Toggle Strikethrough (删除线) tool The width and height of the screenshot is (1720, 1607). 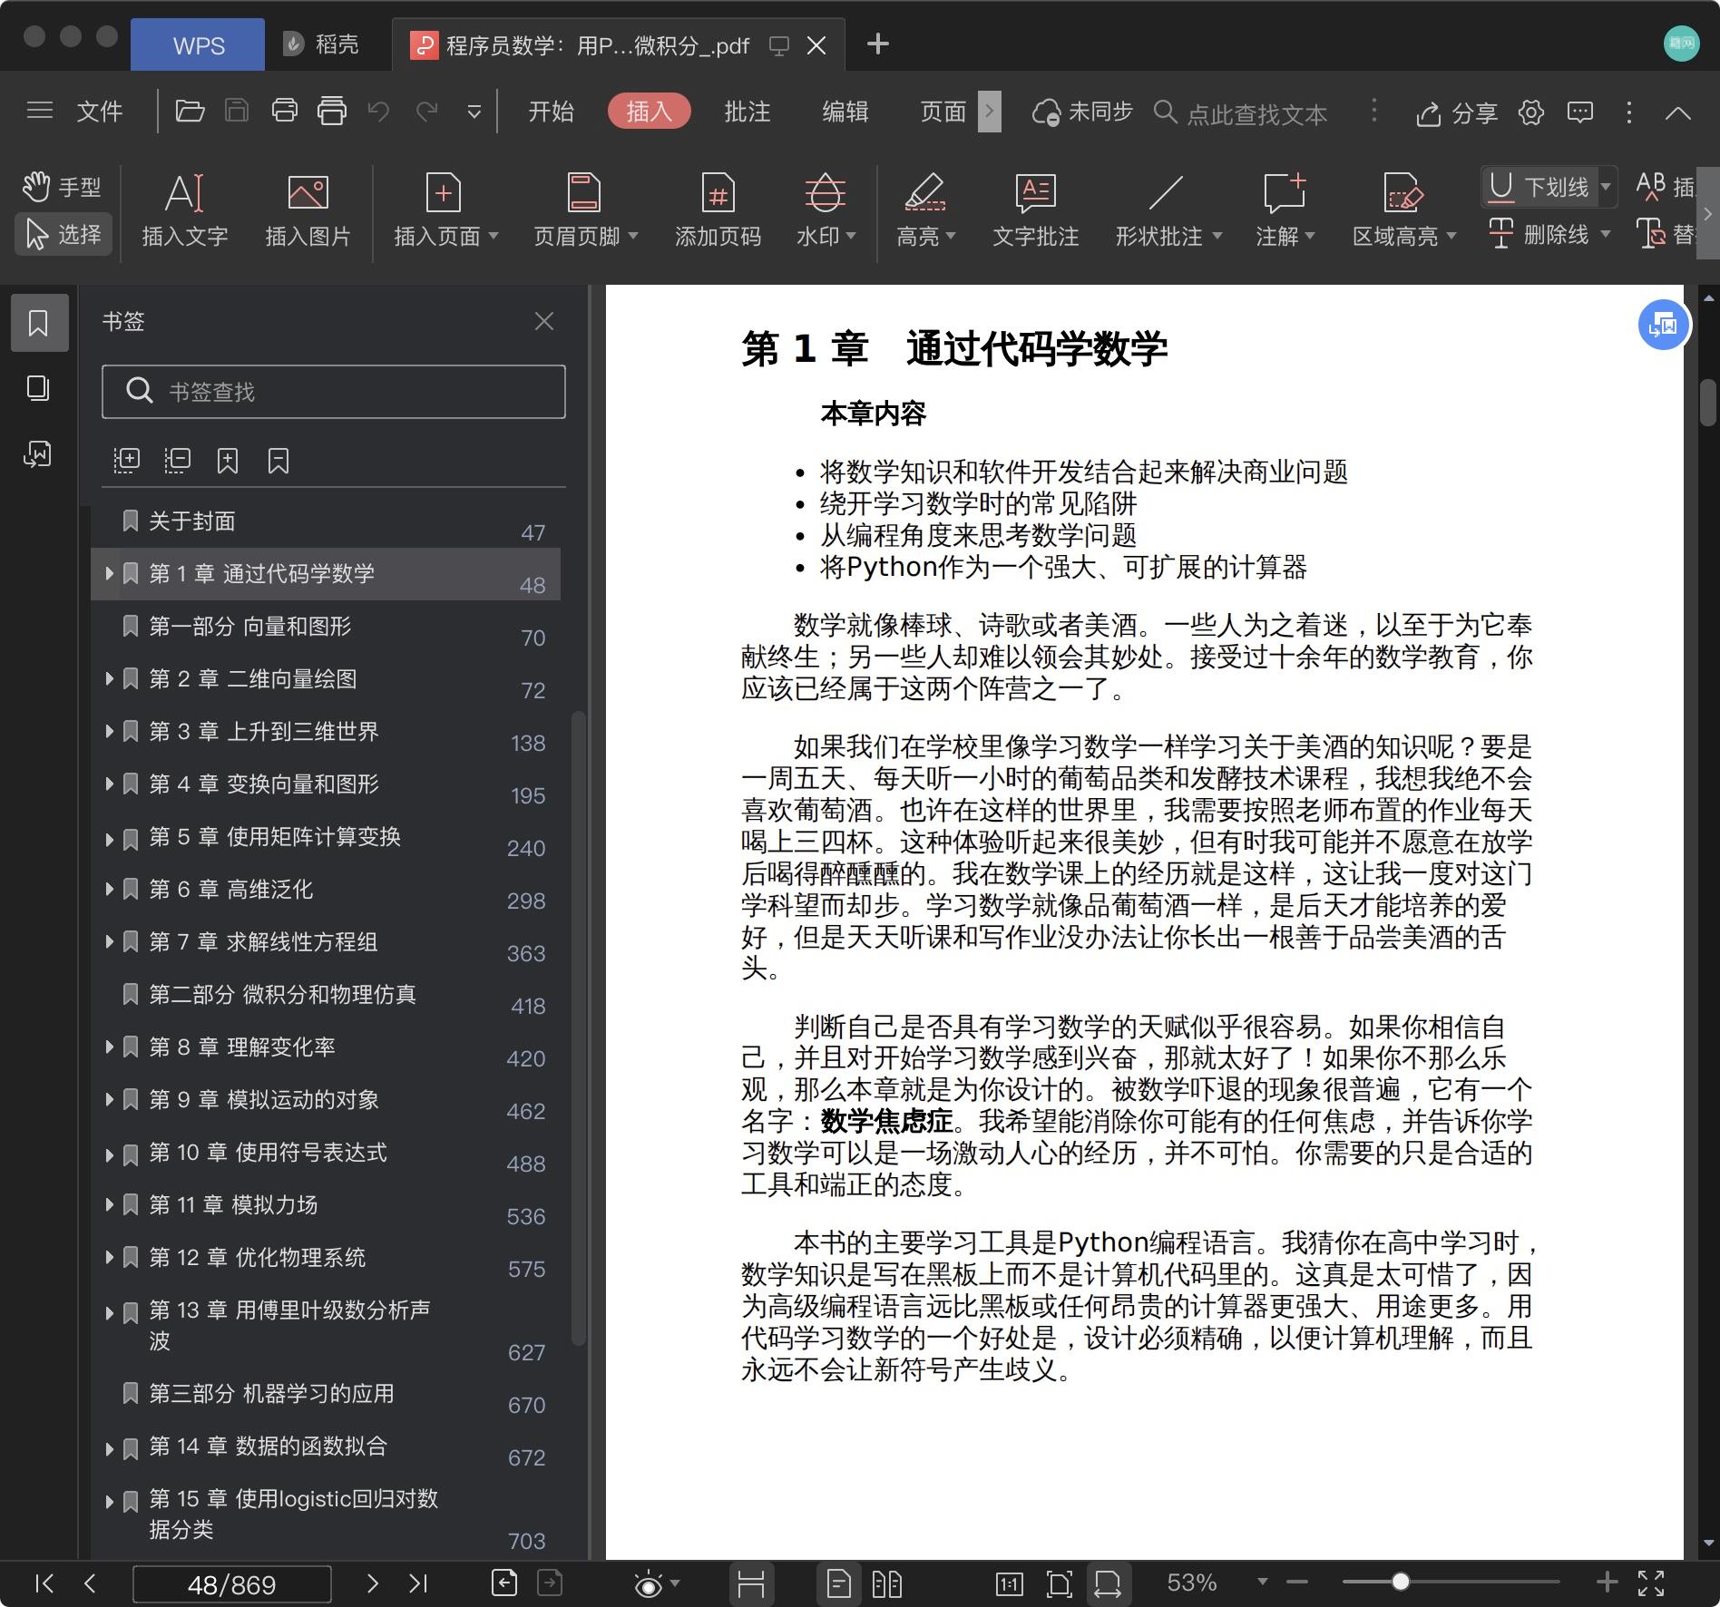1539,234
